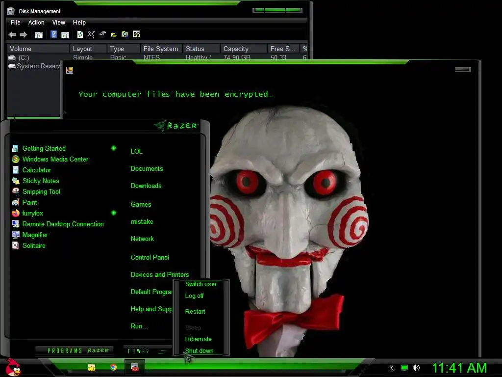Click the magnifier Explore toolbar icon
The width and height of the screenshot is (502, 377).
coord(125,34)
